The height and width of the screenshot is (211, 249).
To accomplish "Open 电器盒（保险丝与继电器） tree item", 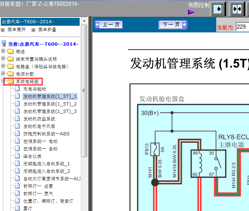I will 42,66.
